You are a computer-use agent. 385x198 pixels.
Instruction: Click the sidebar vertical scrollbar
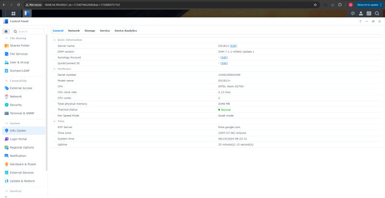coord(47,103)
